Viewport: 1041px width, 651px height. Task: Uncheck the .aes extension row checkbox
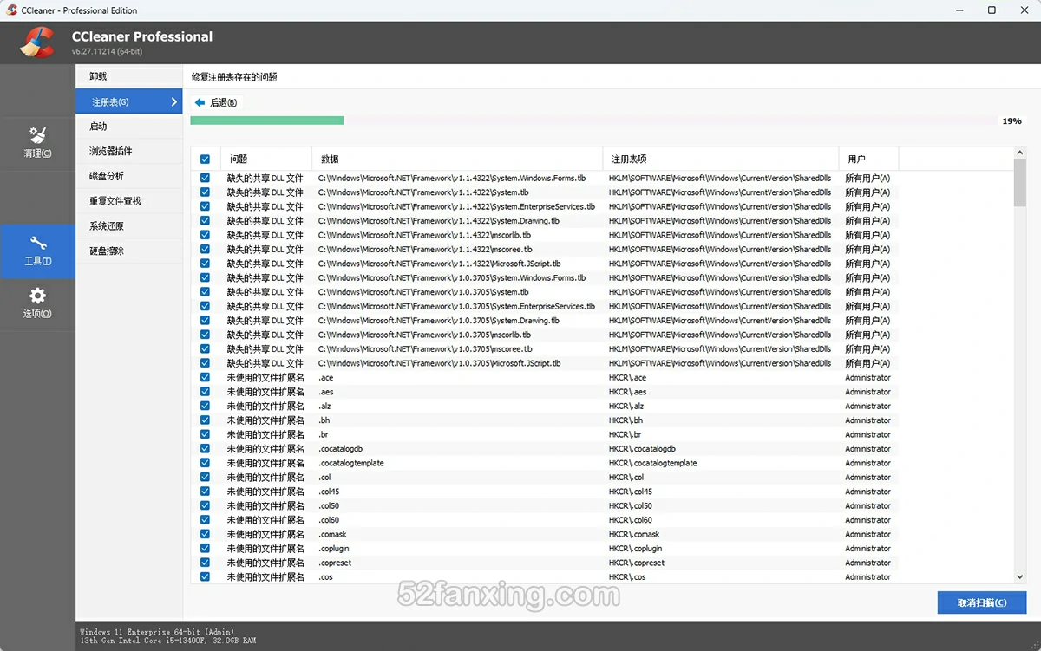click(205, 392)
